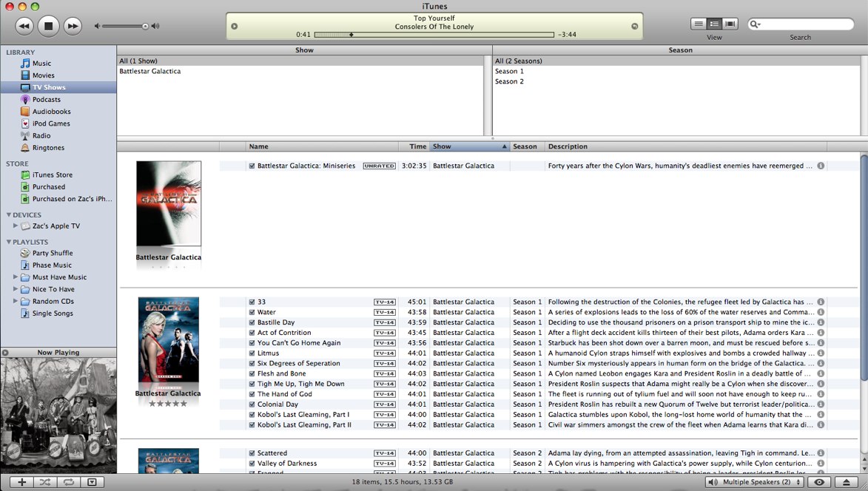Show info for The Hand of God

tap(821, 394)
